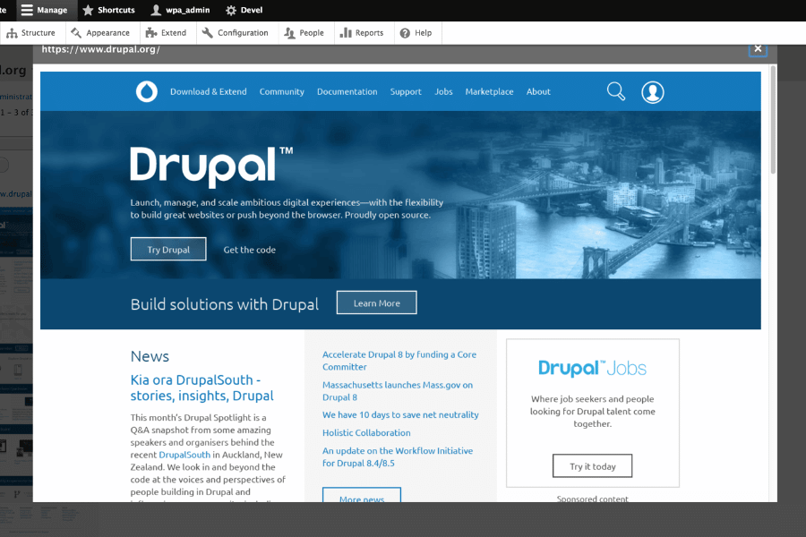Expand the Shortcuts toolbar tab
The image size is (806, 537).
pyautogui.click(x=108, y=10)
